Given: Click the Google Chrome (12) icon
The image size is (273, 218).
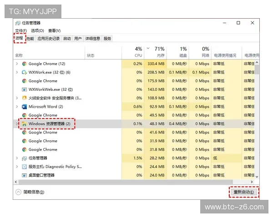Looking at the screenshot, I should 24,64.
